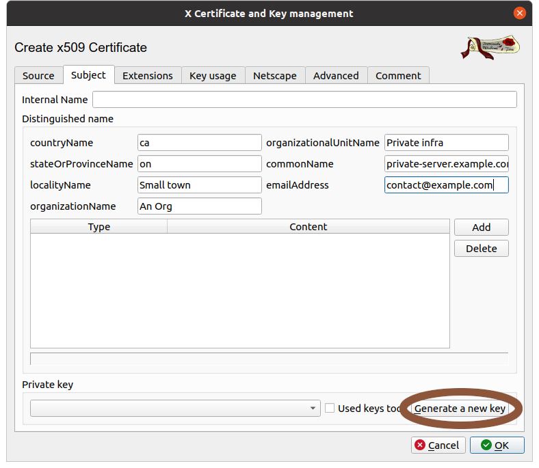Confirm with the OK button
This screenshot has height=468, width=539.
pos(497,445)
